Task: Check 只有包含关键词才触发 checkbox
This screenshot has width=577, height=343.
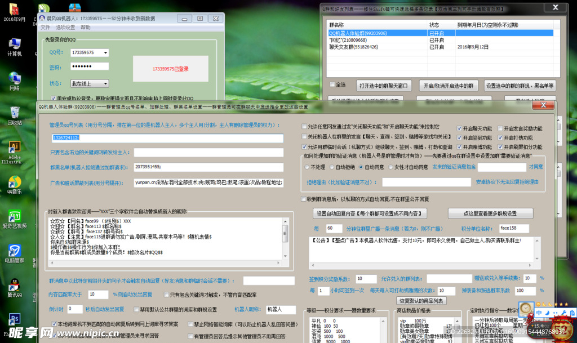Action: pos(166,295)
